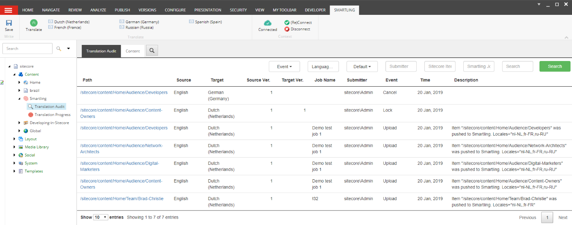Click the brazil document icon
The image size is (572, 225).
pyautogui.click(x=26, y=90)
